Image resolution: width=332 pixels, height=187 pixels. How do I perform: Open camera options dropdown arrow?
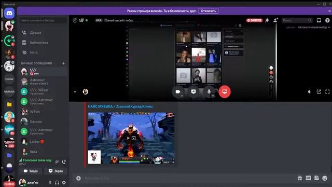tap(182, 96)
